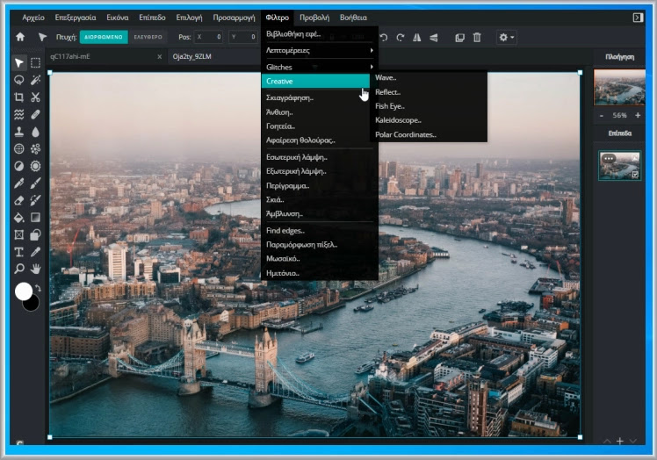Click the black background color swatch
The width and height of the screenshot is (657, 460).
pos(32,305)
